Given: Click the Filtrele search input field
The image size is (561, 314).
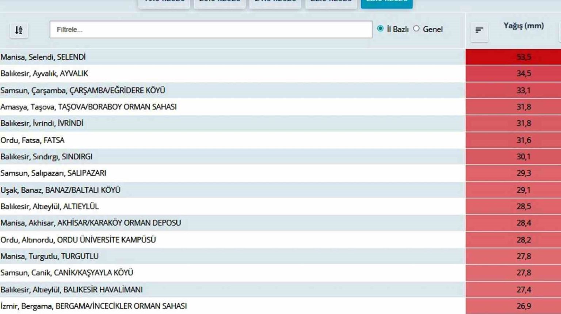Looking at the screenshot, I should click(211, 30).
